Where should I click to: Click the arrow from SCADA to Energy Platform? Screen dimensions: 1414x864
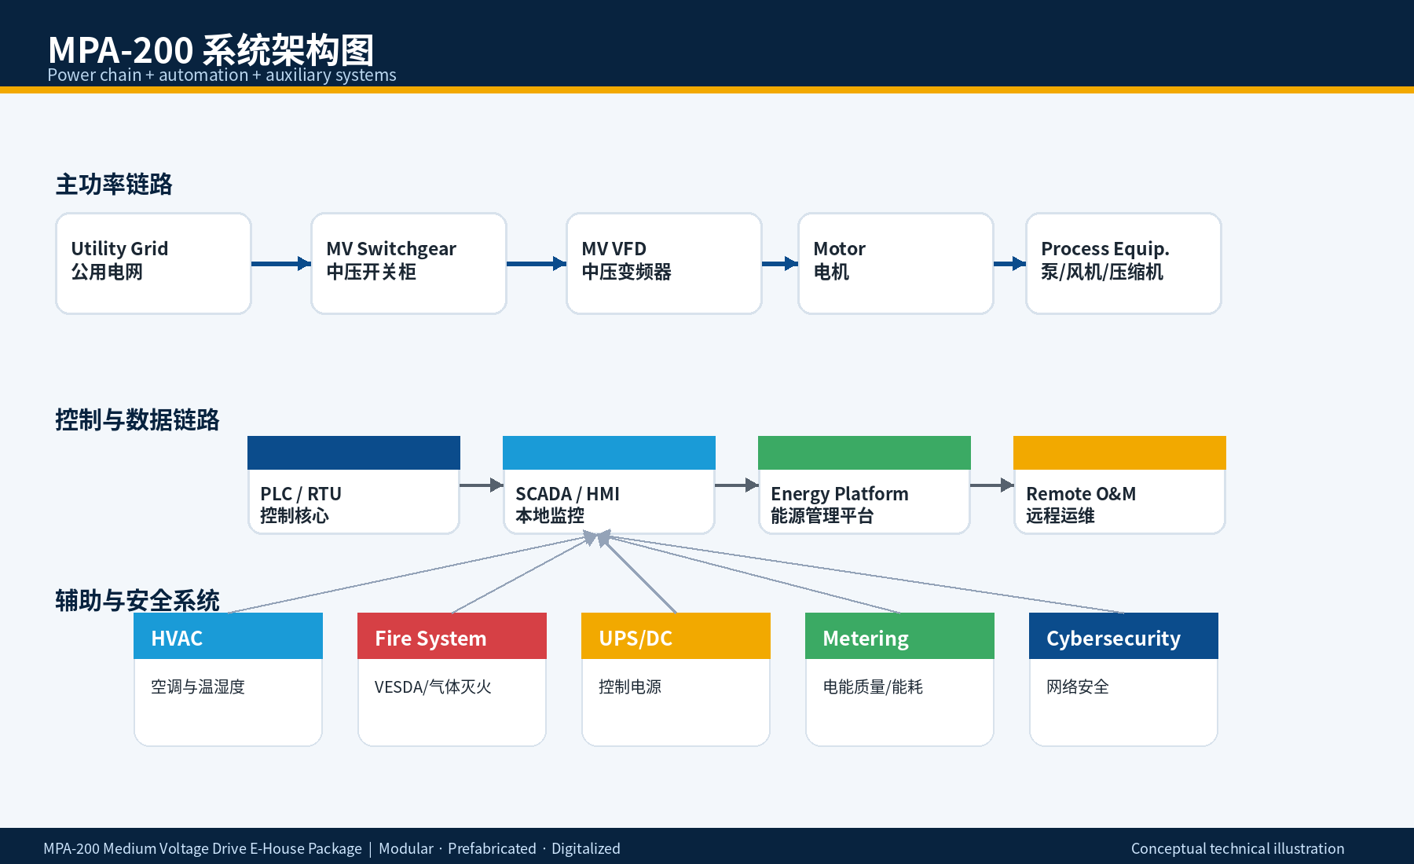pyautogui.click(x=737, y=485)
